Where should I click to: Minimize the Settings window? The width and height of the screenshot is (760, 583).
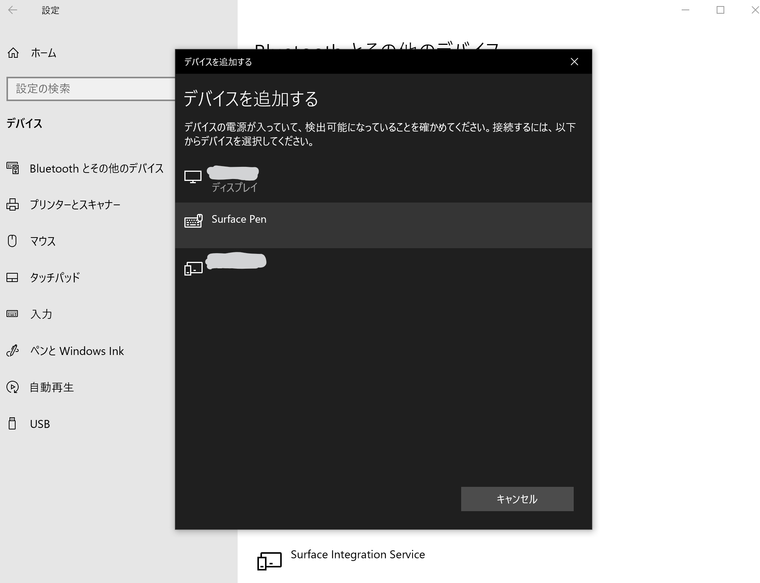pyautogui.click(x=685, y=10)
